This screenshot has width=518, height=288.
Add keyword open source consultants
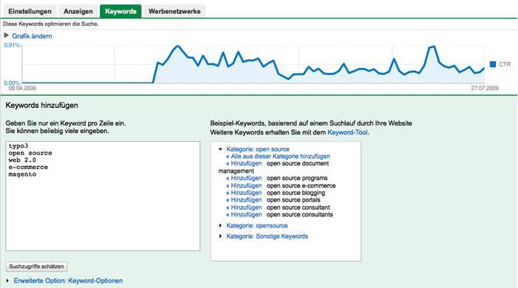(x=244, y=215)
